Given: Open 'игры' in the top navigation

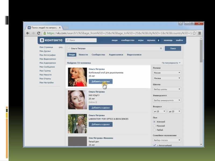Looking at the screenshot, I should click(141, 40).
